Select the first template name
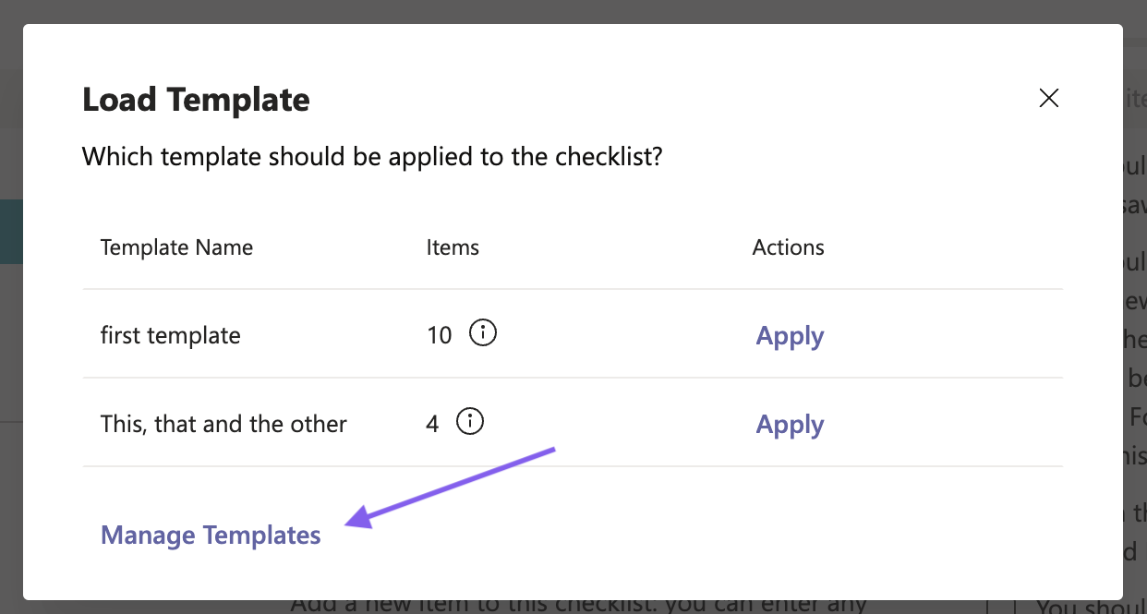The width and height of the screenshot is (1147, 614). click(x=170, y=335)
